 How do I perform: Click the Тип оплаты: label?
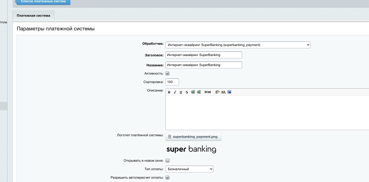[154, 169]
